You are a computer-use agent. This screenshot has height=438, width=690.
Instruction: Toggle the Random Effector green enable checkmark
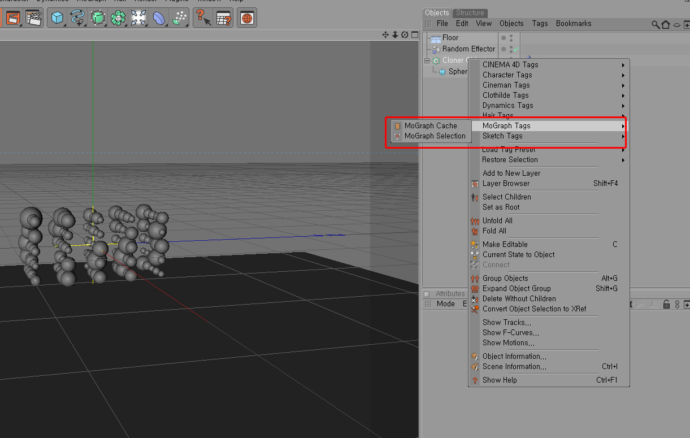pos(517,50)
